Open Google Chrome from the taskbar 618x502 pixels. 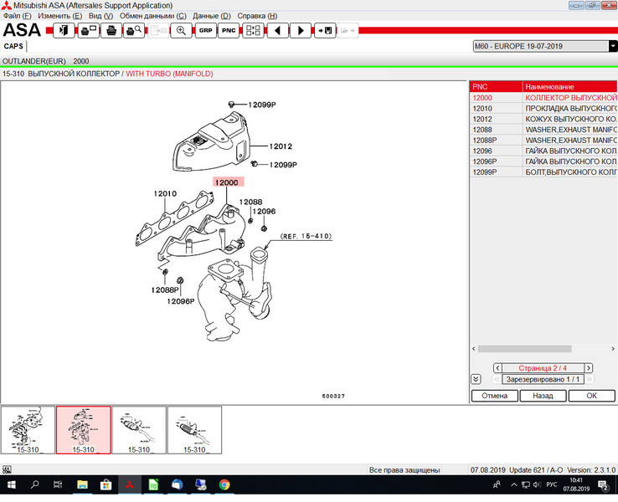pos(224,484)
